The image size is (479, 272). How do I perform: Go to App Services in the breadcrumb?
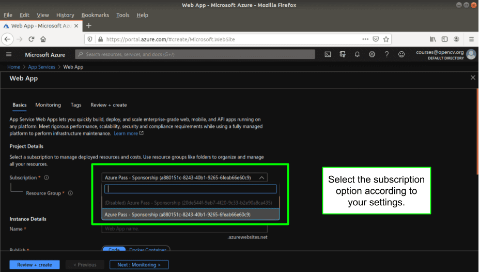click(41, 67)
